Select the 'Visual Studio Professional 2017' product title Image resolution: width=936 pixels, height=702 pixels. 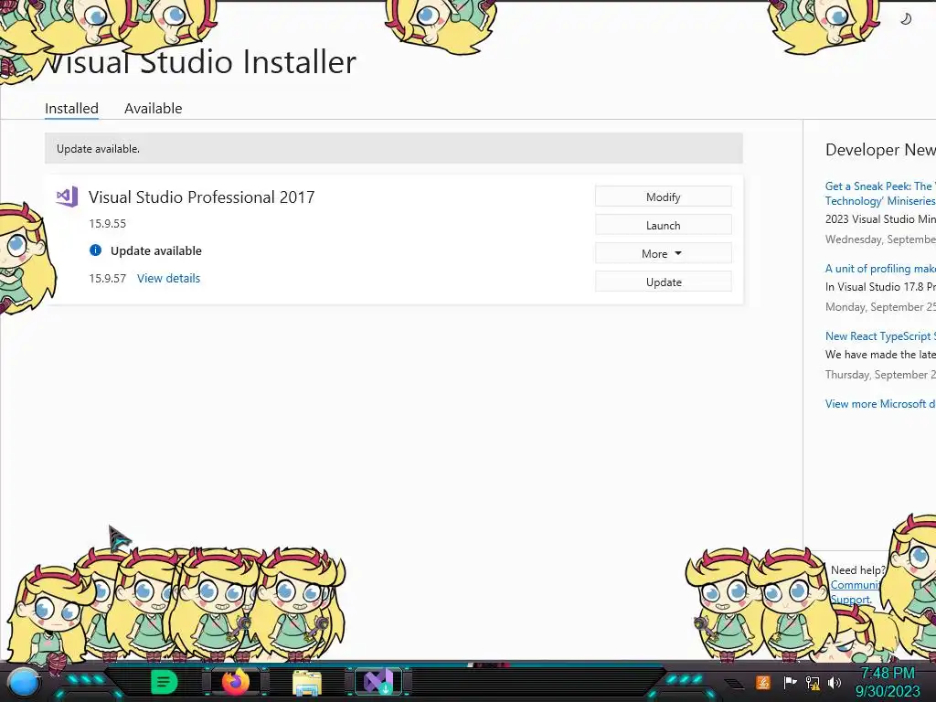pos(202,197)
